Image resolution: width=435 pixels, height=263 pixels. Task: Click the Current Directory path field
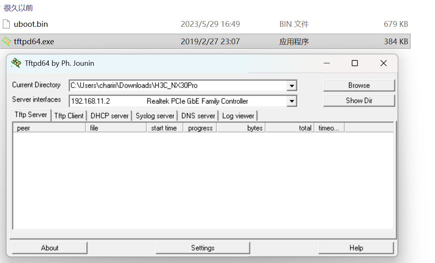tap(178, 86)
